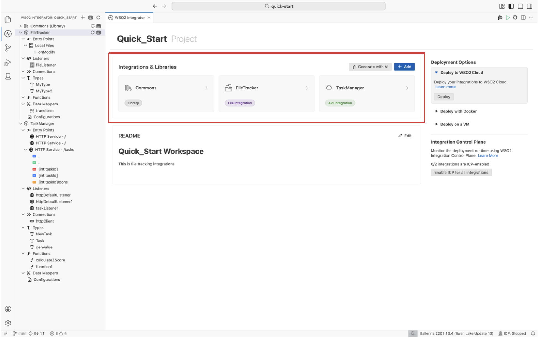Select onModify in the tree
Viewport: 538px width, 339px height.
coord(46,52)
